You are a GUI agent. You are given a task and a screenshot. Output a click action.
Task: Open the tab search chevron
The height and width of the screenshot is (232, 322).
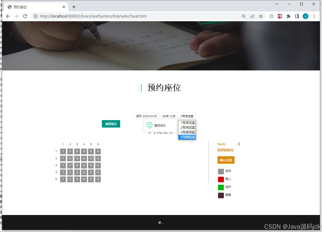pyautogui.click(x=277, y=4)
